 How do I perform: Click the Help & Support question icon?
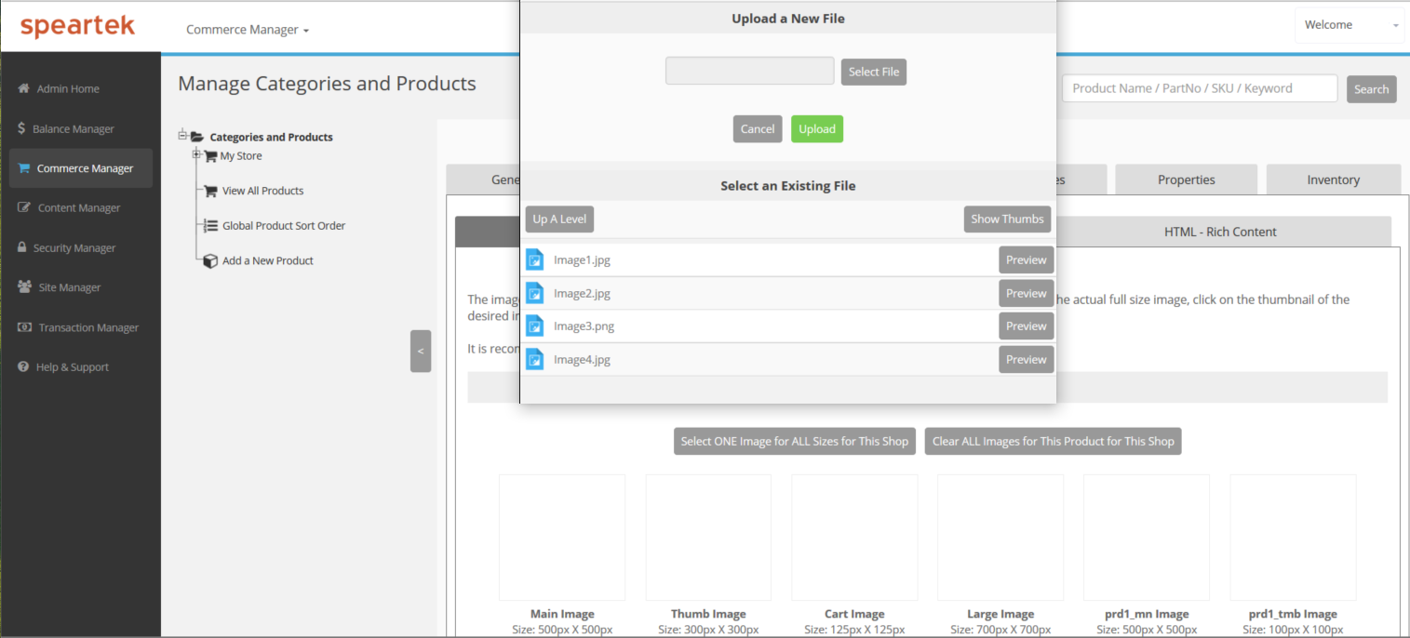pyautogui.click(x=24, y=367)
